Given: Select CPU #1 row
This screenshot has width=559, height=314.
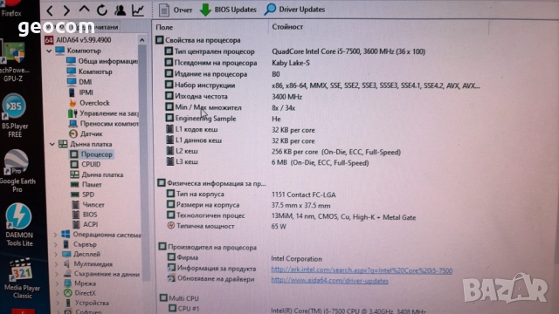Looking at the screenshot, I should (297, 309).
